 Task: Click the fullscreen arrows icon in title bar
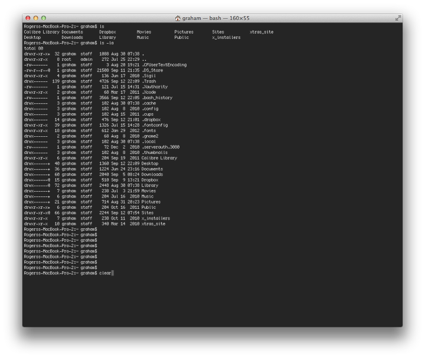click(x=398, y=18)
